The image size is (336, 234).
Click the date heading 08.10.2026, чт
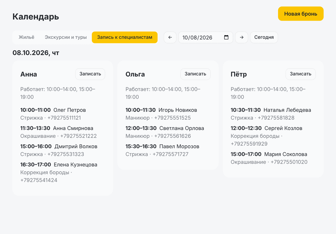tap(36, 53)
